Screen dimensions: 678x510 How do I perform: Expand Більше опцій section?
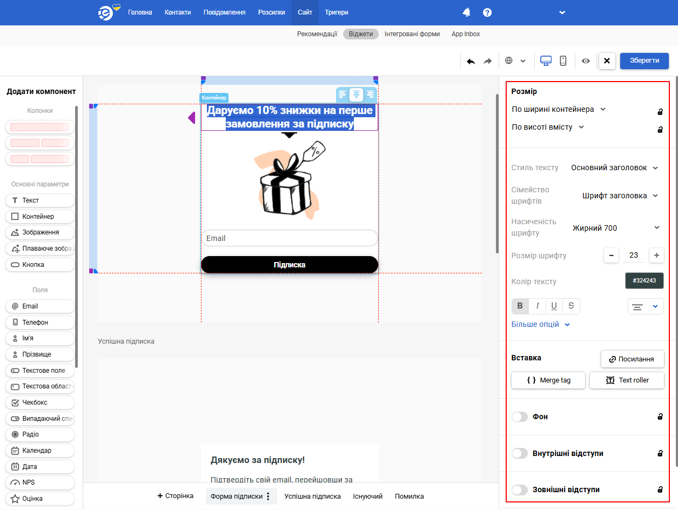coord(540,325)
